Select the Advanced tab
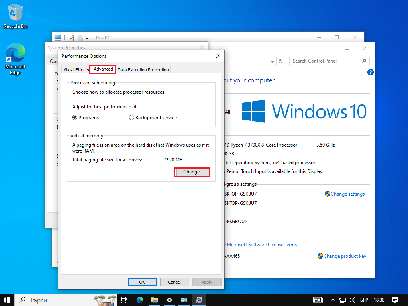The width and height of the screenshot is (408, 306). tap(103, 69)
